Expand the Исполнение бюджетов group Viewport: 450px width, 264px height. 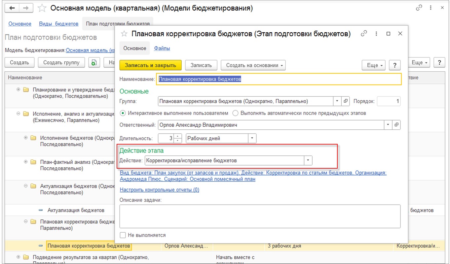26,138
